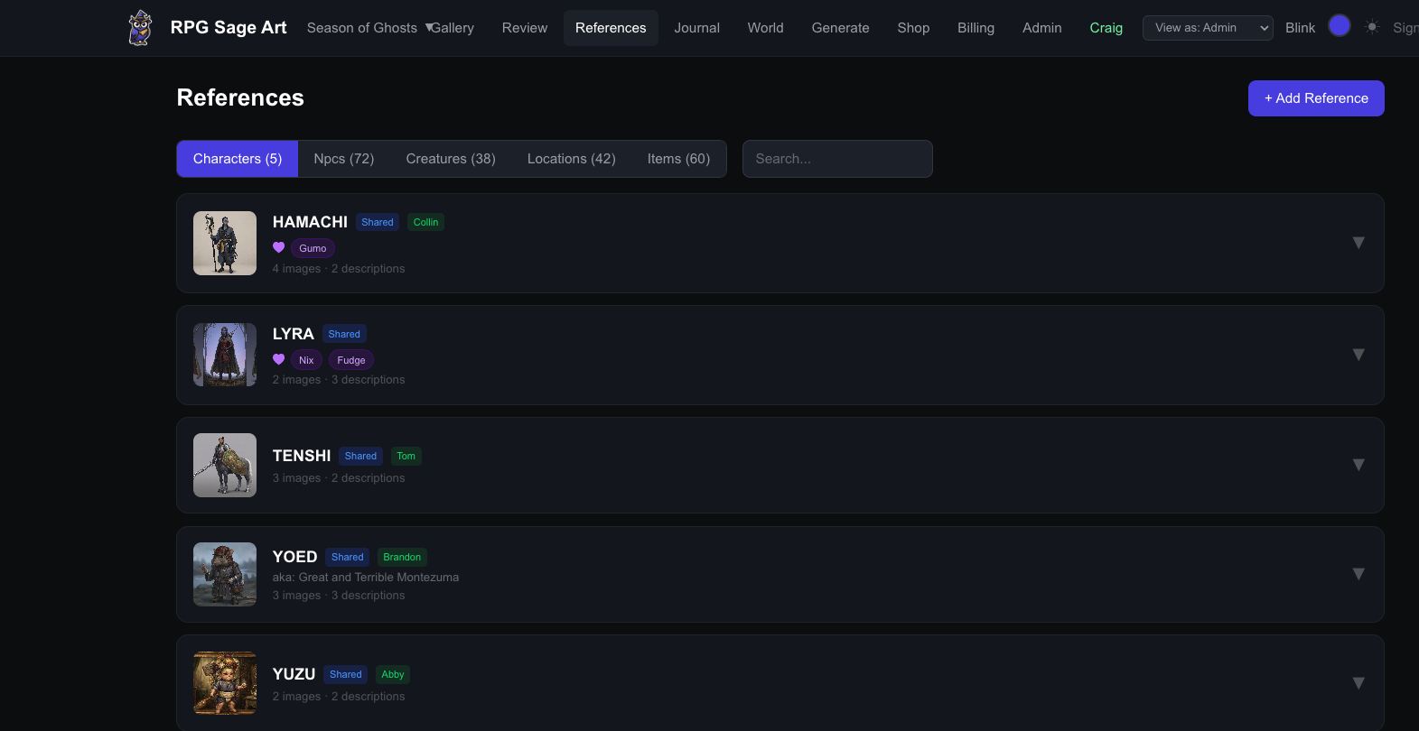Click the references Search field
The image size is (1419, 731).
coord(836,159)
